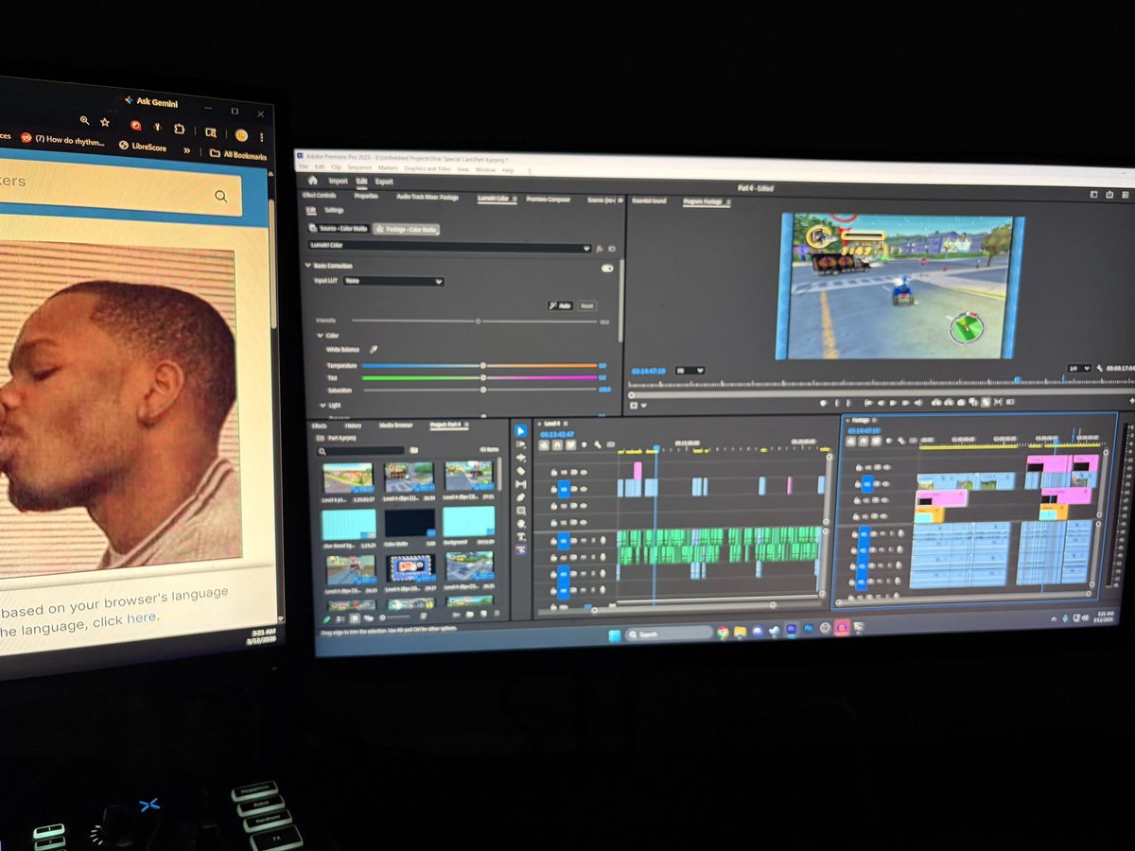Screen dimensions: 1135x851
Task: Click Export in the Premiere header
Action: 384,182
